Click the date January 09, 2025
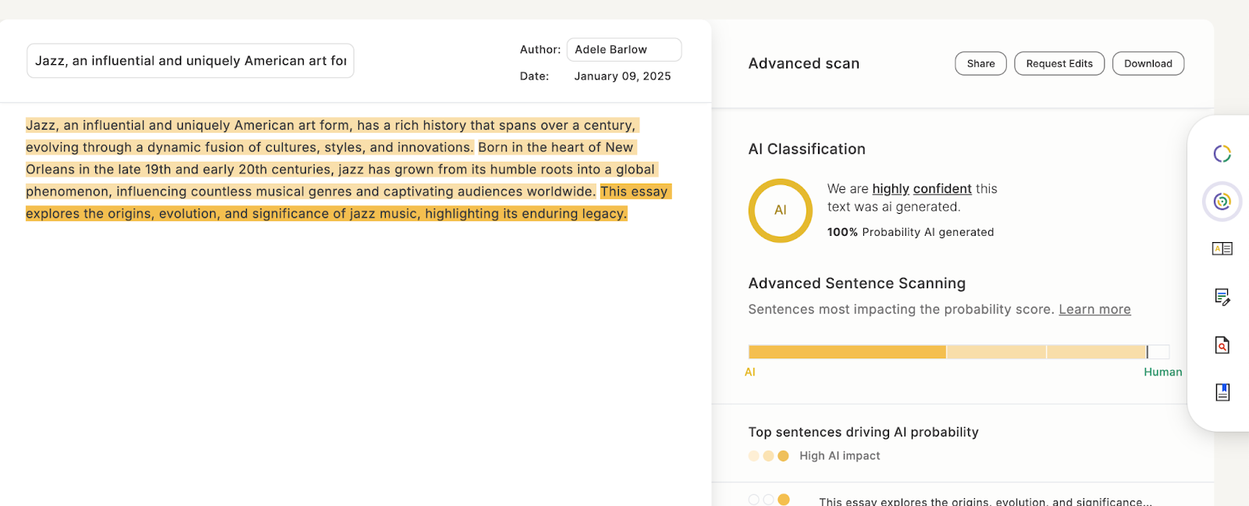 [x=622, y=76]
